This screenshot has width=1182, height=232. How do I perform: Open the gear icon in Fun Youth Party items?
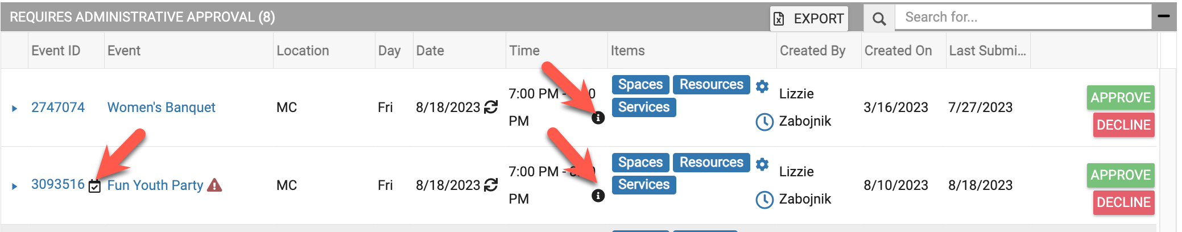[x=762, y=164]
